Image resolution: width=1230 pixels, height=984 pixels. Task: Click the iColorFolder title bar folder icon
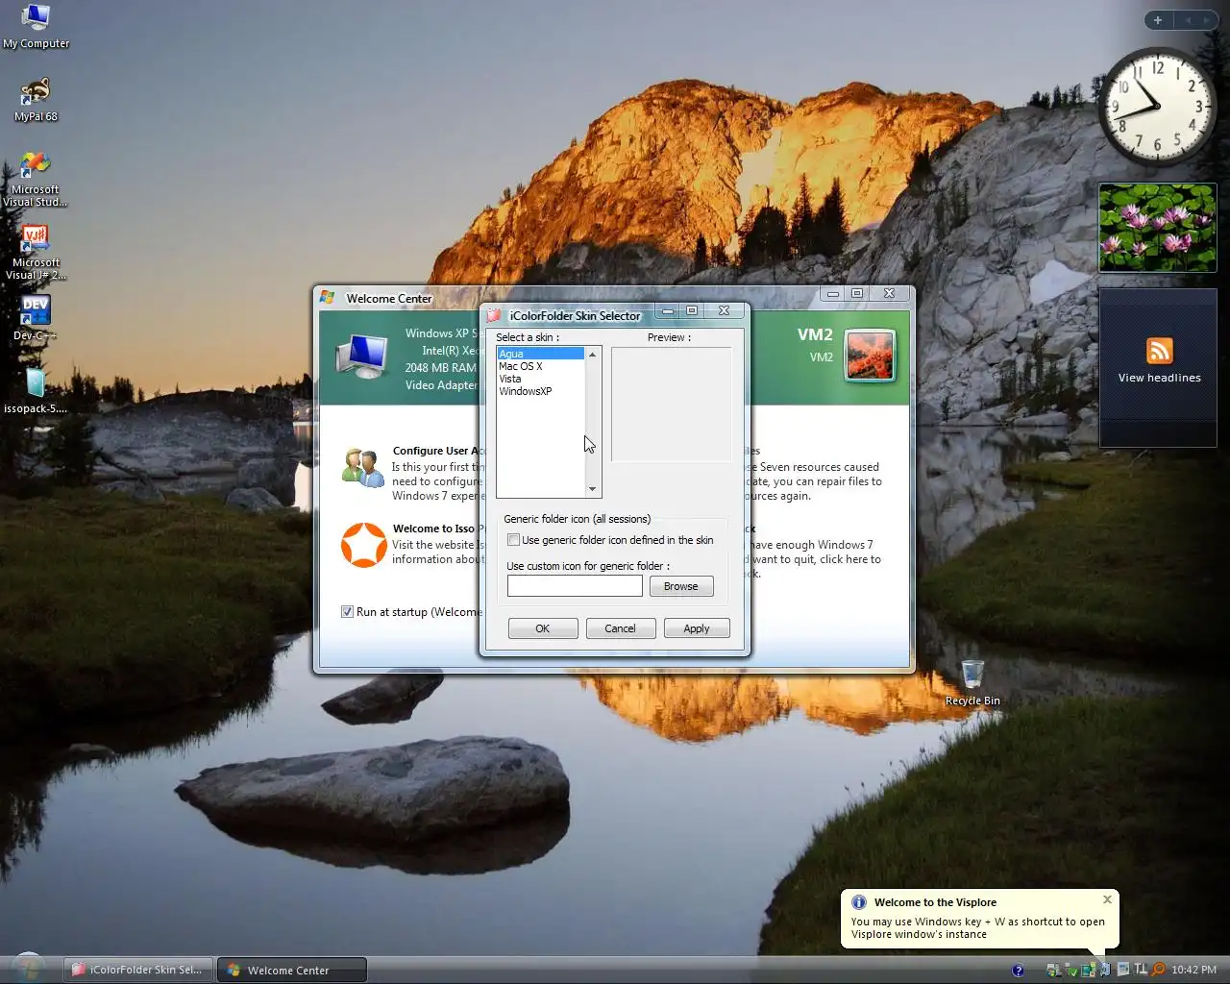(x=494, y=315)
